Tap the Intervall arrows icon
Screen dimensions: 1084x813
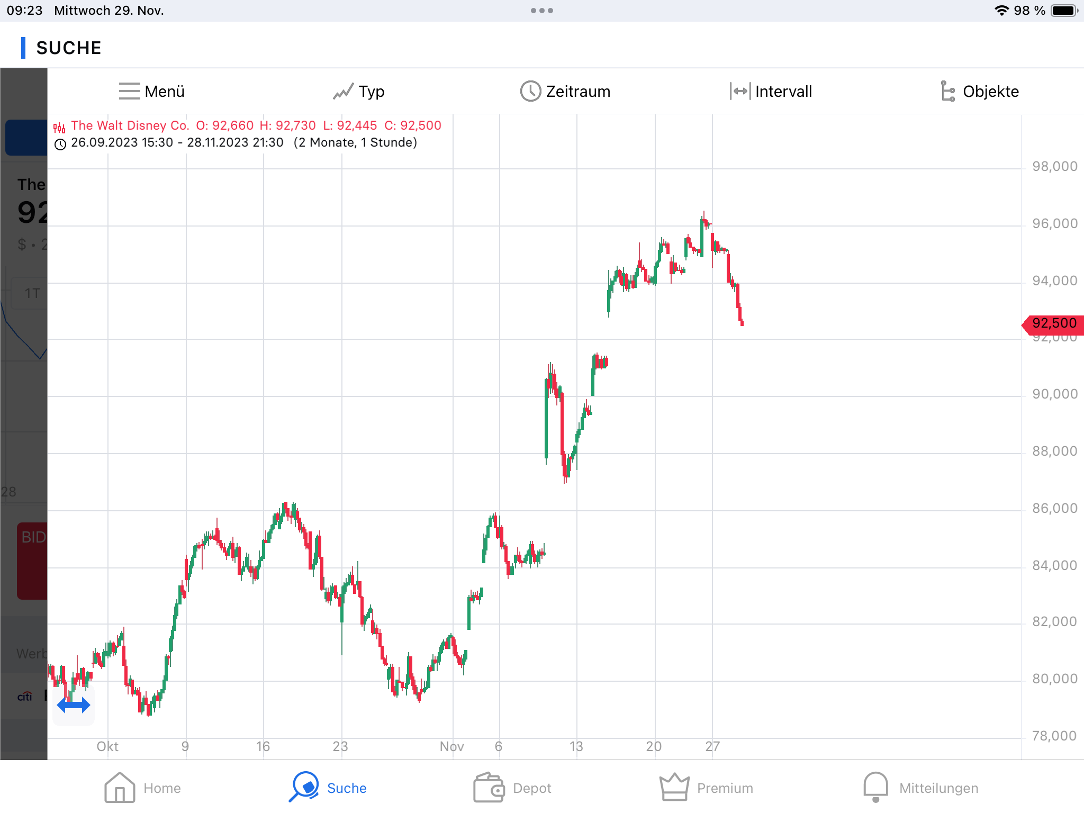740,91
